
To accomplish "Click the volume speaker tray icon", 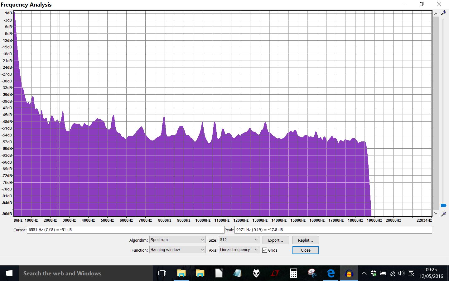I will [401, 273].
